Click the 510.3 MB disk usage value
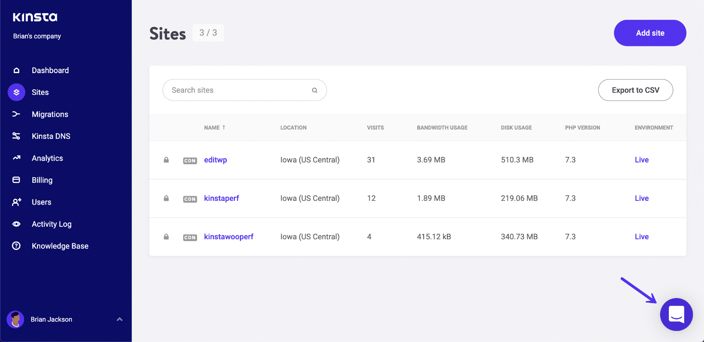 517,160
